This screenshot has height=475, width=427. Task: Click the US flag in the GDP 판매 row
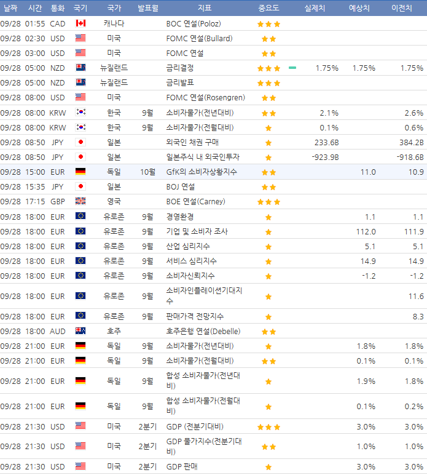tap(80, 466)
